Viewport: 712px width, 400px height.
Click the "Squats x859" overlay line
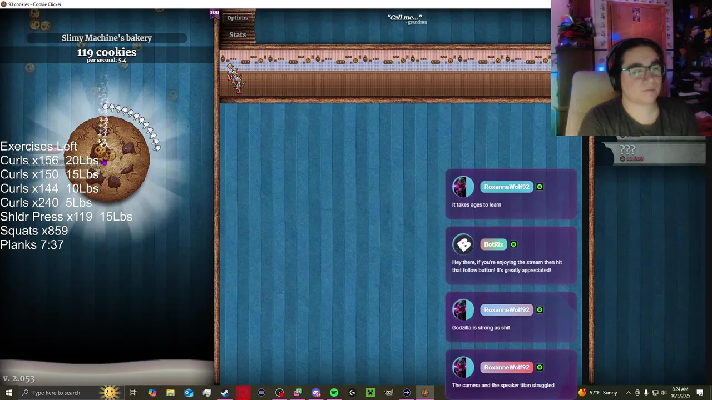tap(34, 231)
